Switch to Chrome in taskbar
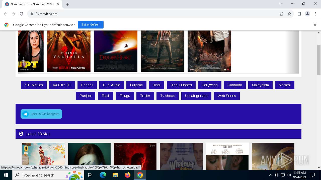The image size is (321, 180). (140, 175)
